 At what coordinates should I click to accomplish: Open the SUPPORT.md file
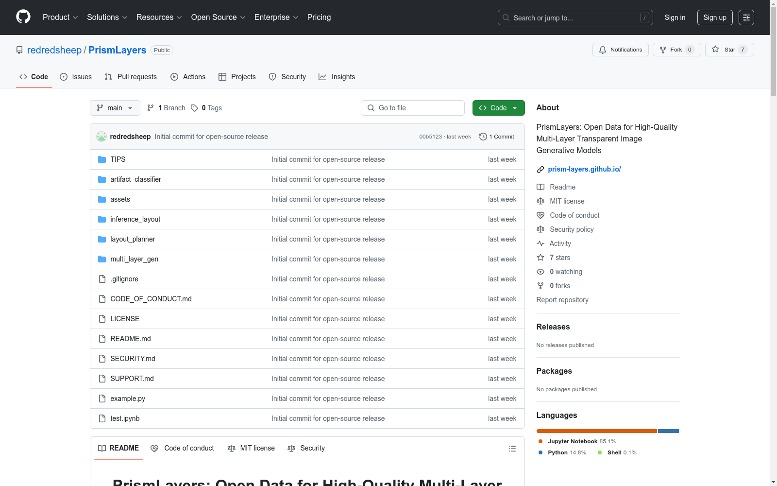[132, 379]
